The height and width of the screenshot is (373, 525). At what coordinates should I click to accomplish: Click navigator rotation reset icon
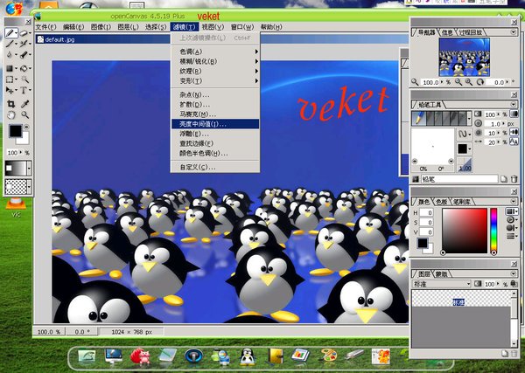coord(480,82)
